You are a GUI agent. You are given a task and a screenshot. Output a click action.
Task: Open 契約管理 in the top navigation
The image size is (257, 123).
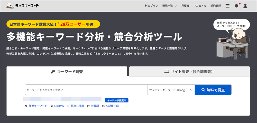coord(216,6)
